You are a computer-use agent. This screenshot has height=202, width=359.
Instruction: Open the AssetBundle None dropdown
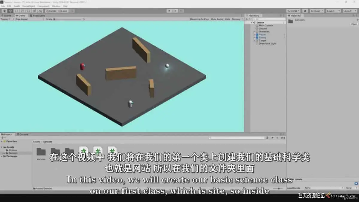324,188
